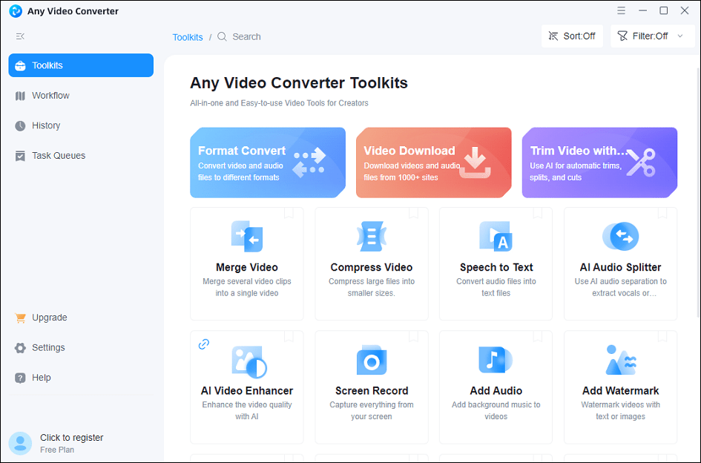Select the Compress Video tool
701x463 pixels.
(371, 263)
